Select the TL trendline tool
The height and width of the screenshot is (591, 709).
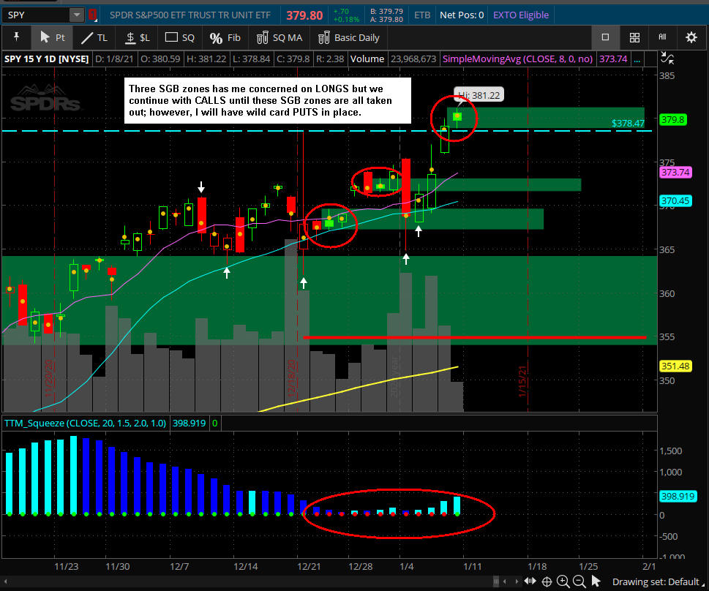(94, 37)
